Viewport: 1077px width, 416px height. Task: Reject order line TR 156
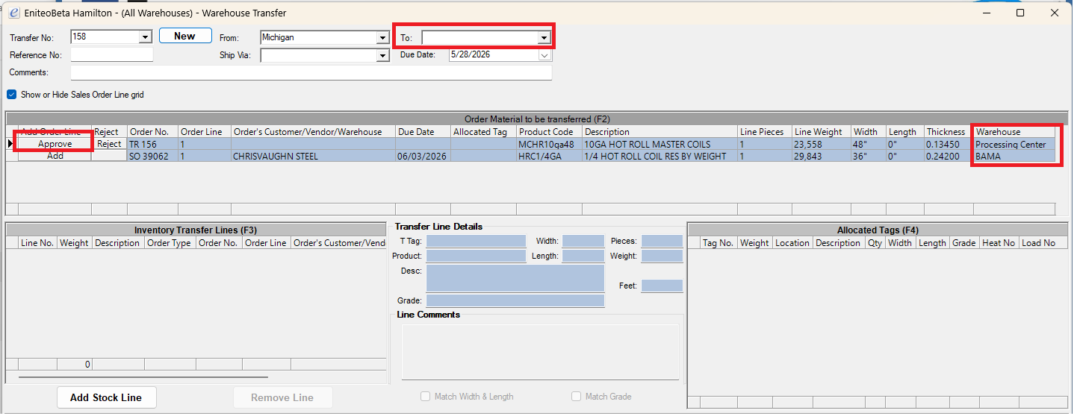pyautogui.click(x=109, y=144)
